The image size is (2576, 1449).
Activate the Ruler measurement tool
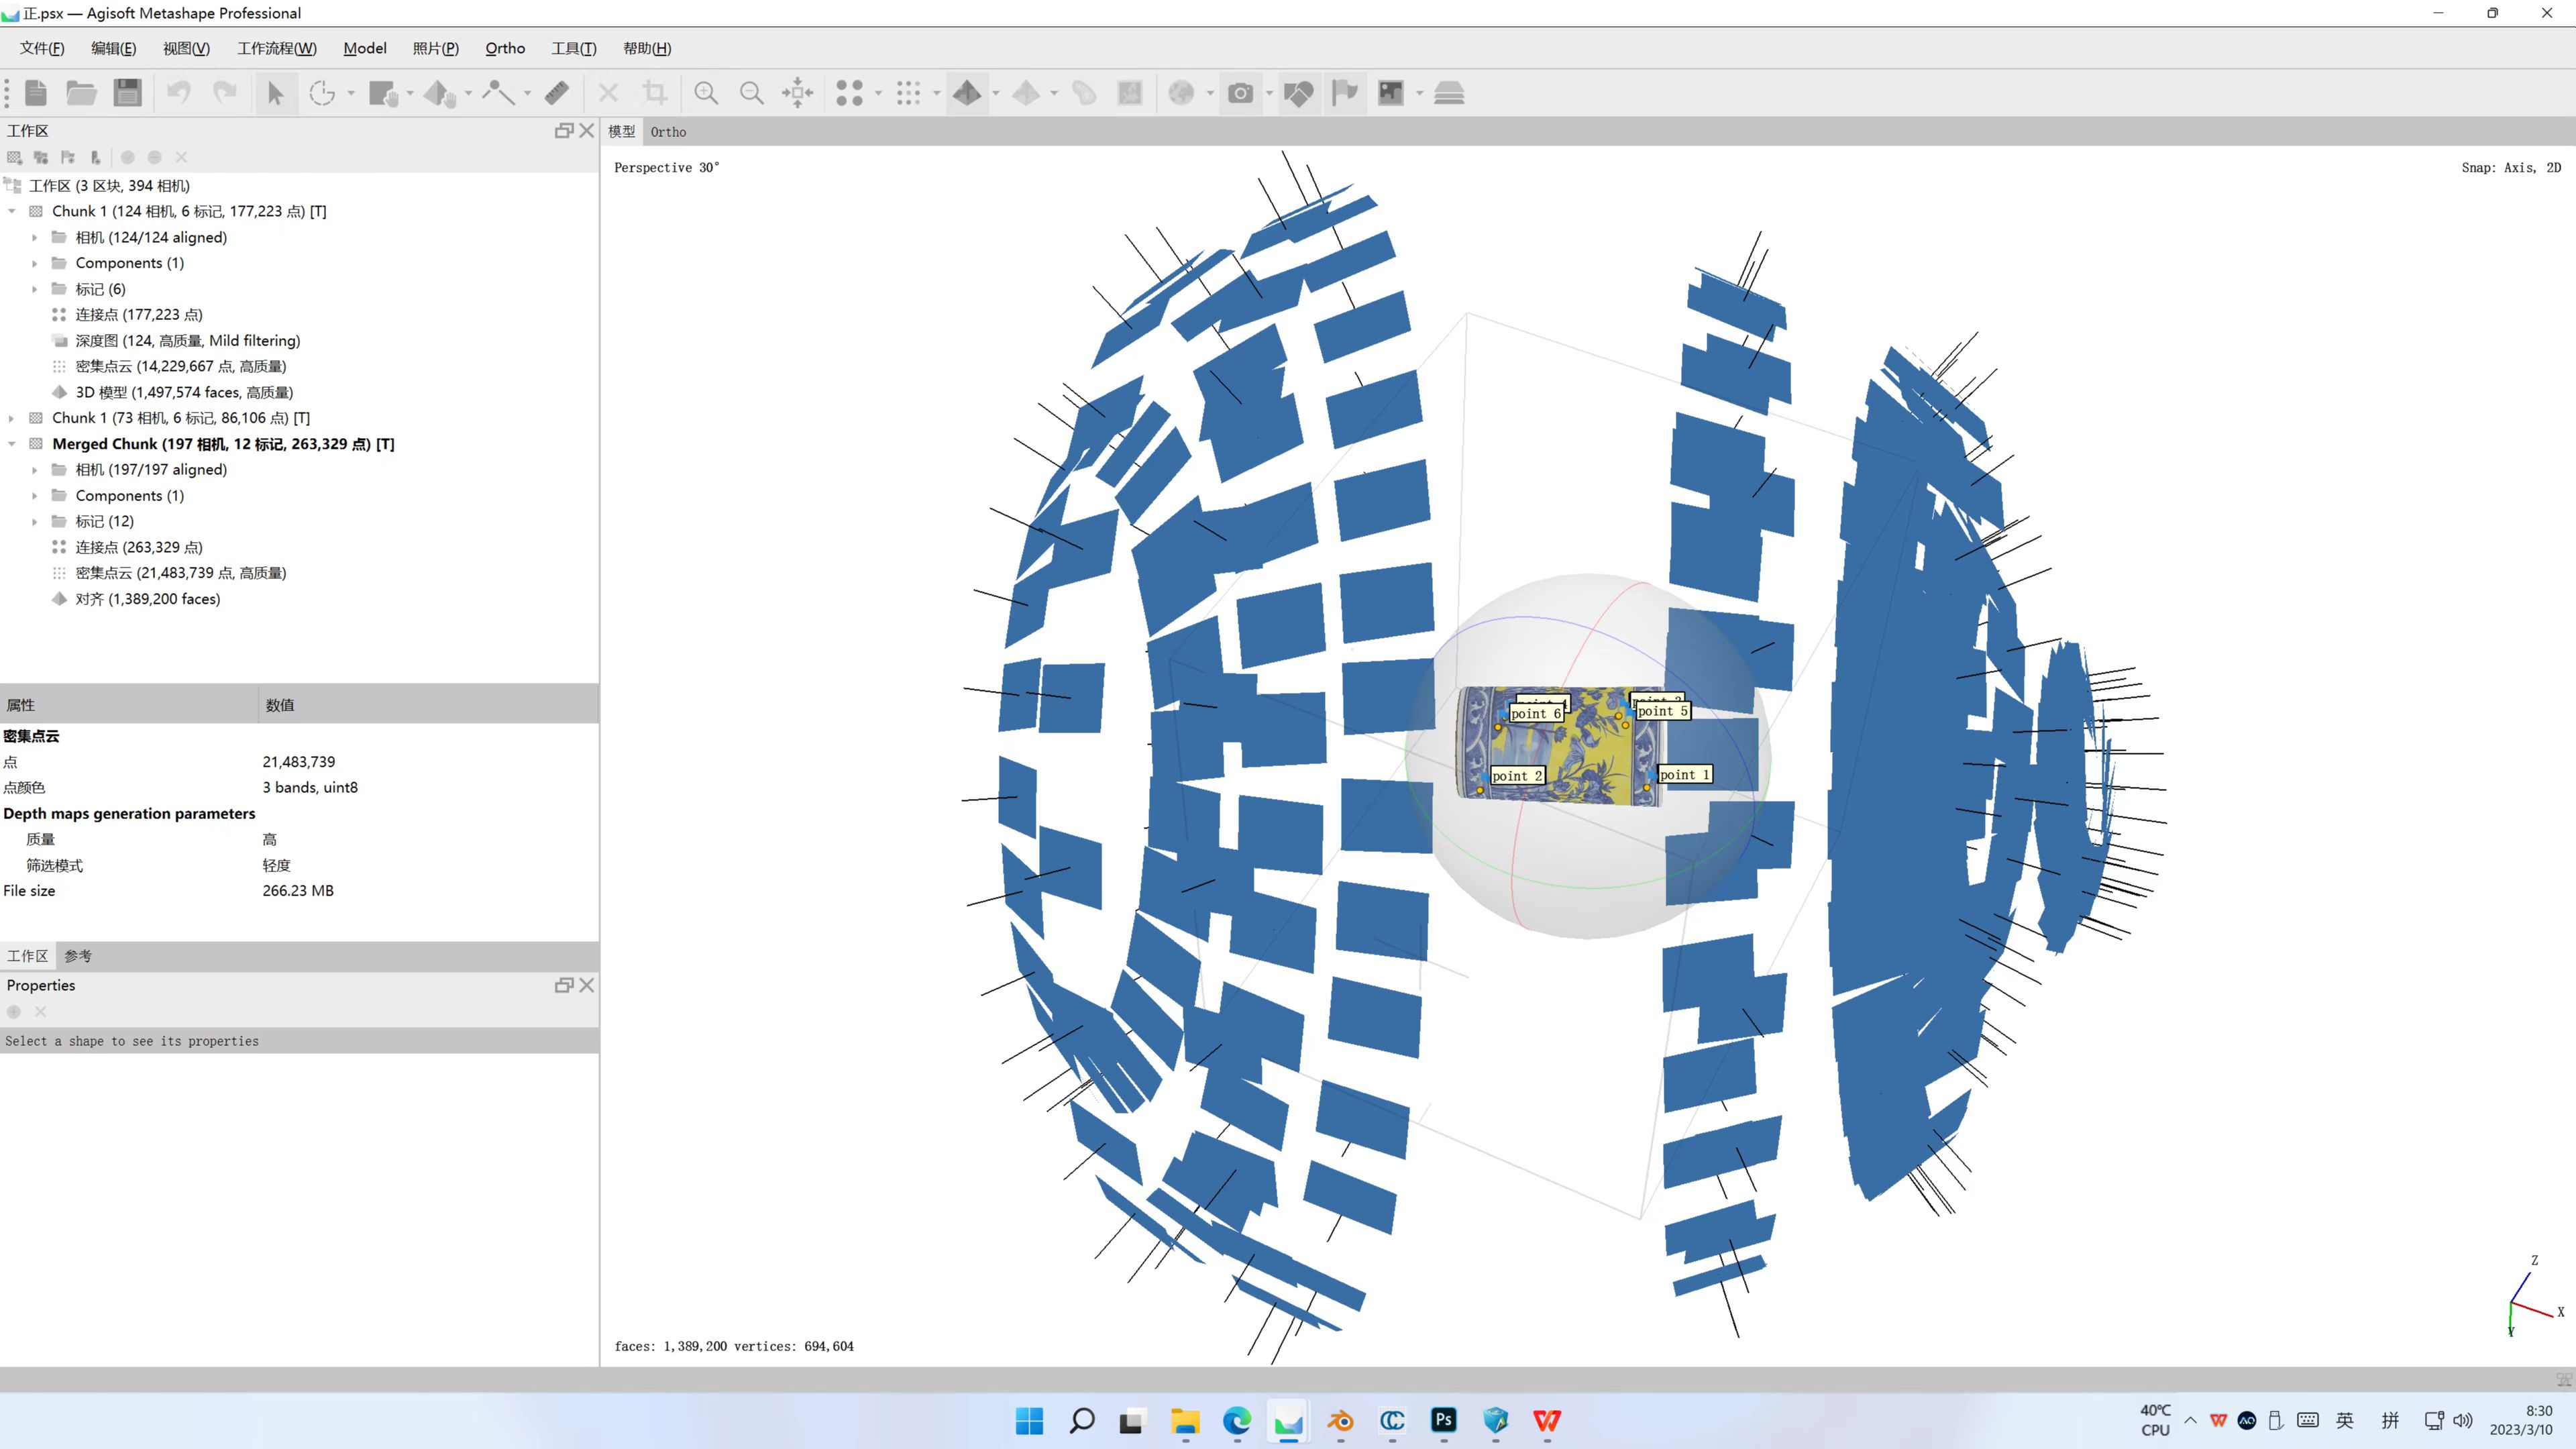click(x=557, y=93)
